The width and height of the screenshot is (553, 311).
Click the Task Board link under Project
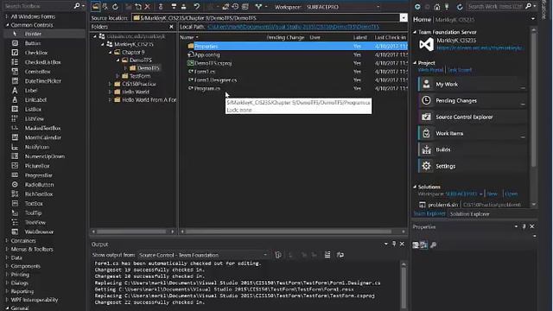point(460,70)
